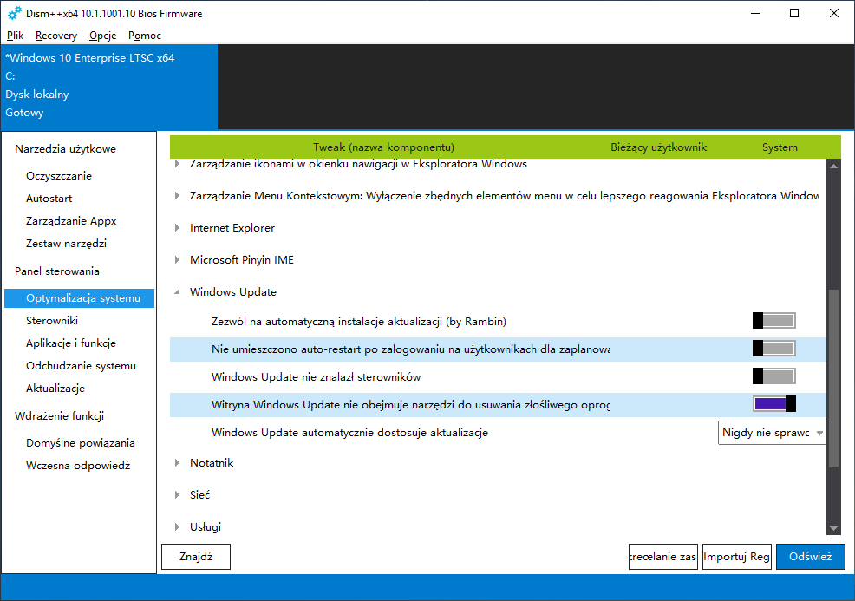This screenshot has width=855, height=601.
Task: Open the 'Nigdy nie sprawdzaj' dropdown
Action: tap(772, 433)
